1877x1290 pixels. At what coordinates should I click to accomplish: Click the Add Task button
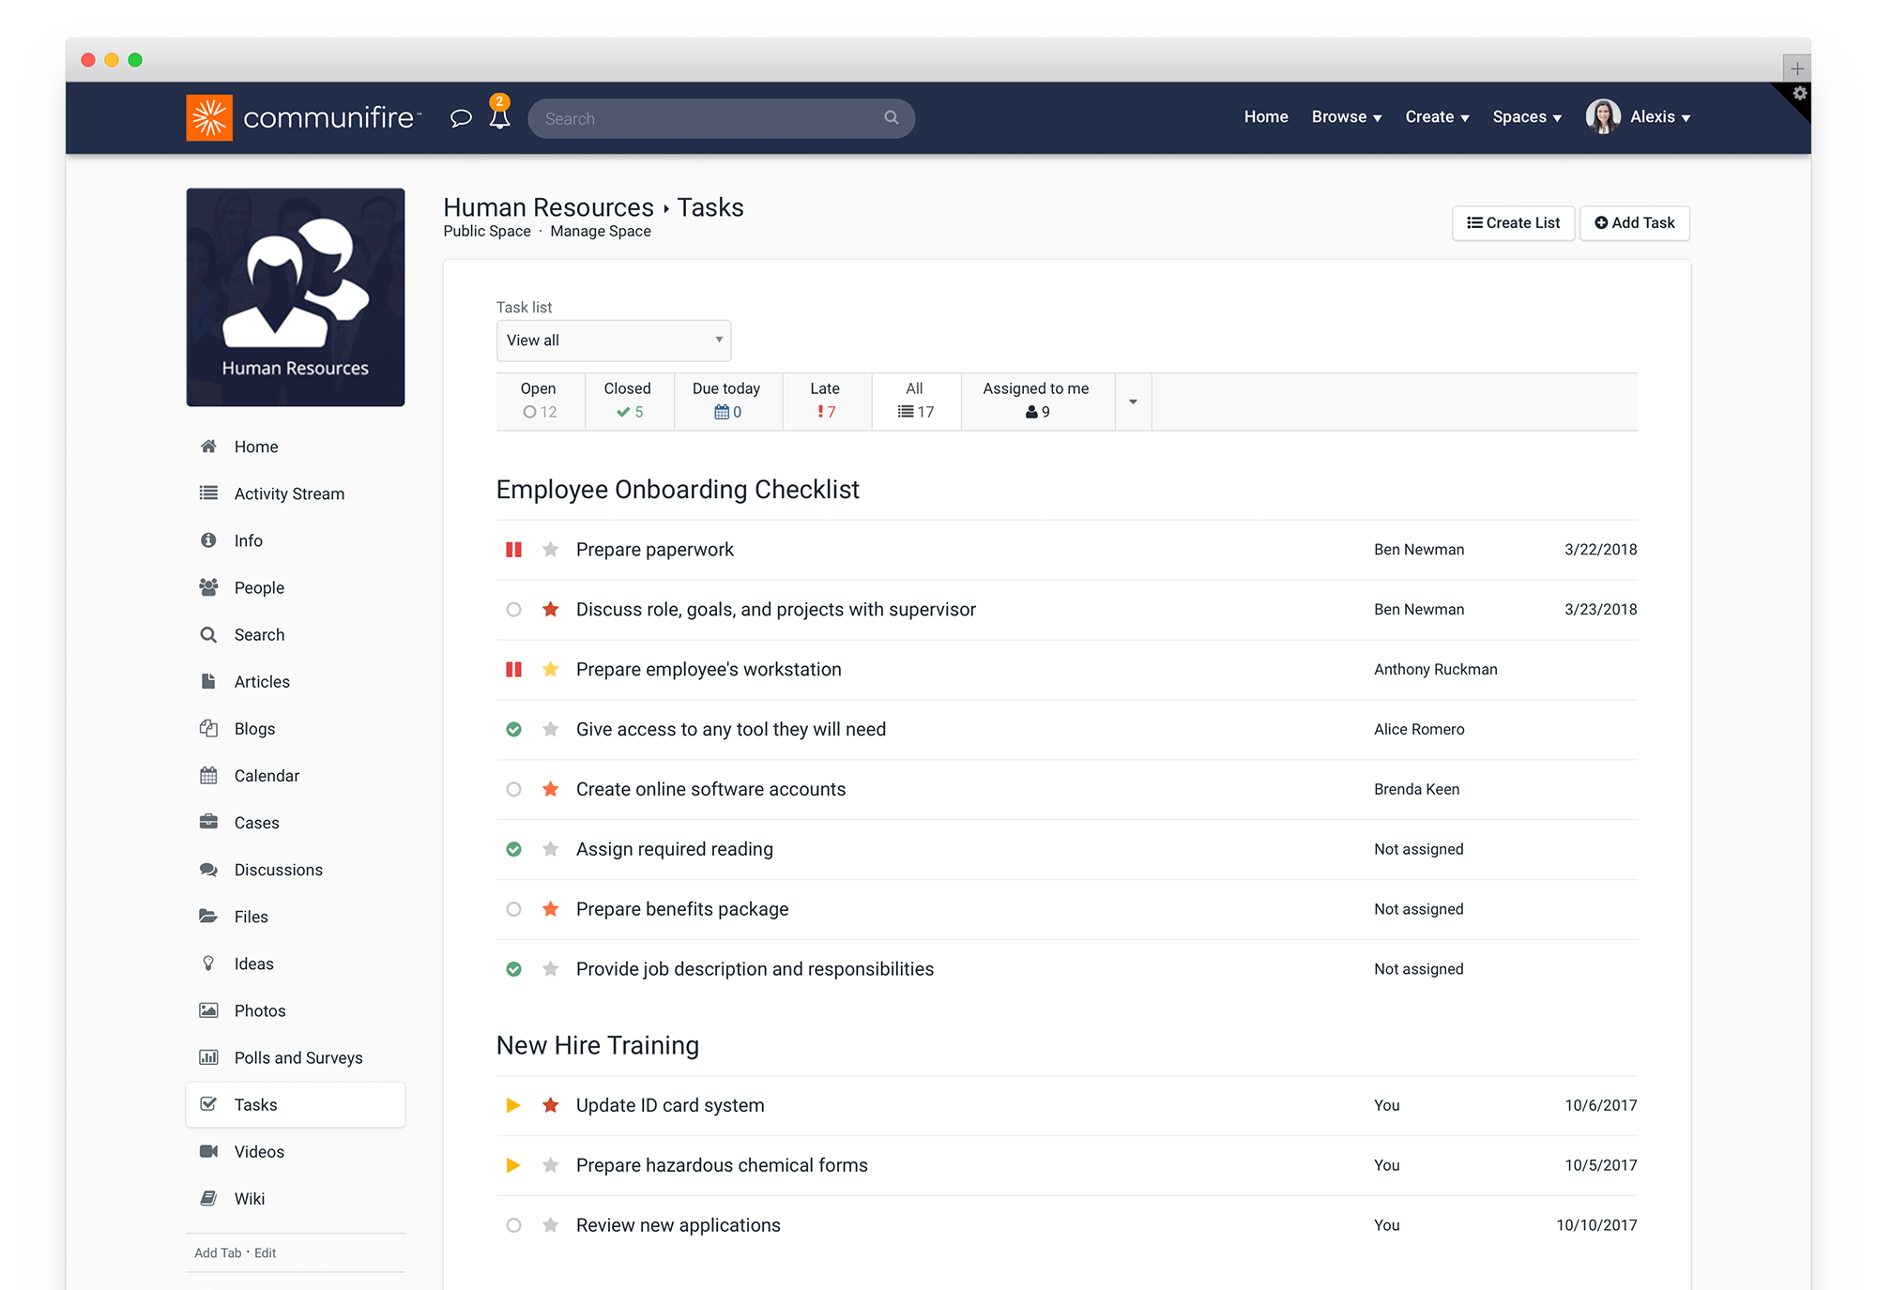pyautogui.click(x=1634, y=223)
